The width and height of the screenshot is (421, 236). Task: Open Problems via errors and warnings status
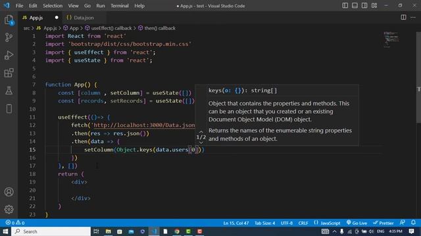pyautogui.click(x=15, y=223)
